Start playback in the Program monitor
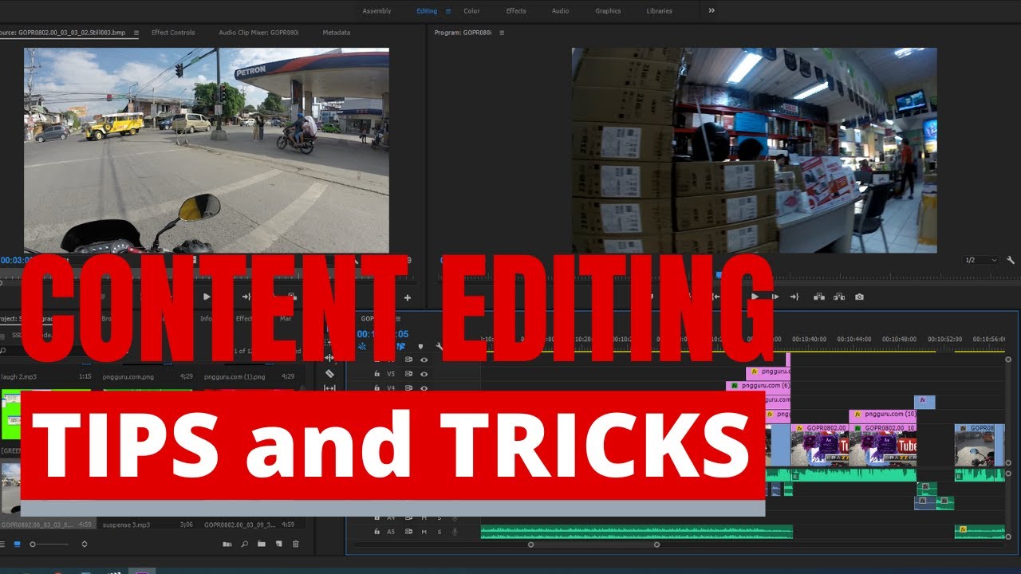 point(755,297)
